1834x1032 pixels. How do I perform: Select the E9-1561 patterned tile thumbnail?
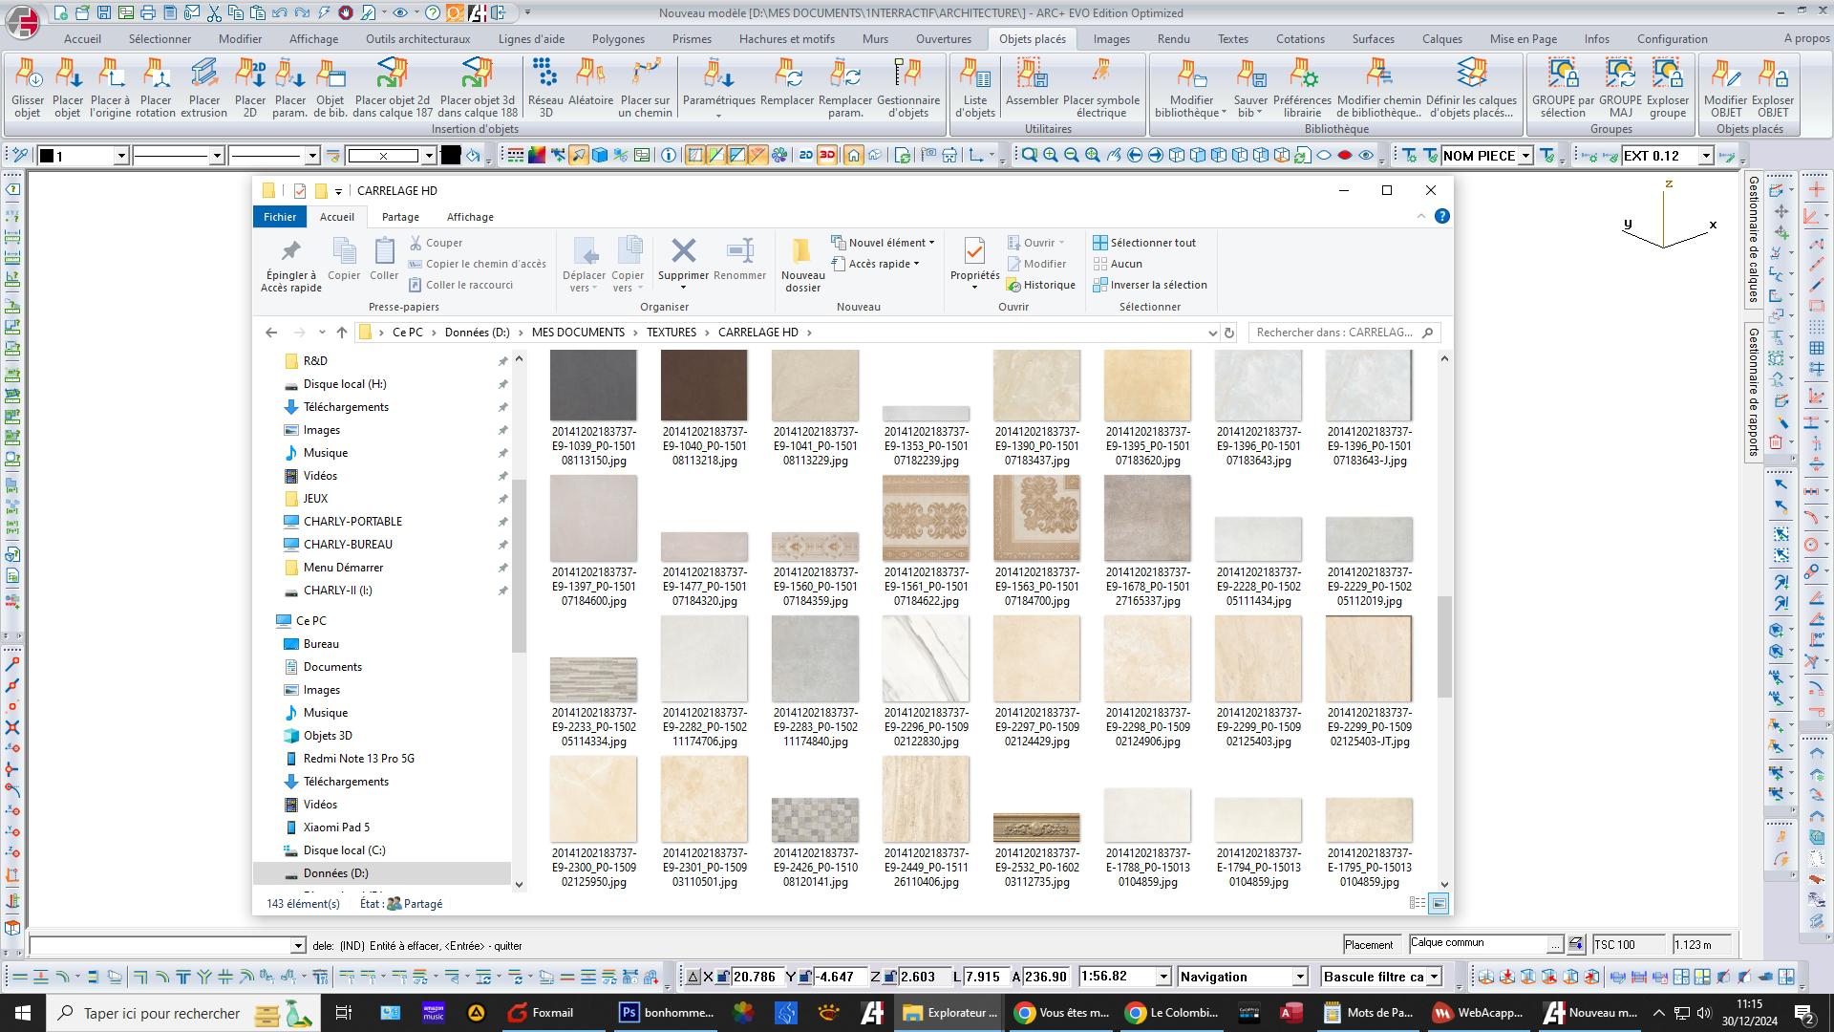pos(926,518)
